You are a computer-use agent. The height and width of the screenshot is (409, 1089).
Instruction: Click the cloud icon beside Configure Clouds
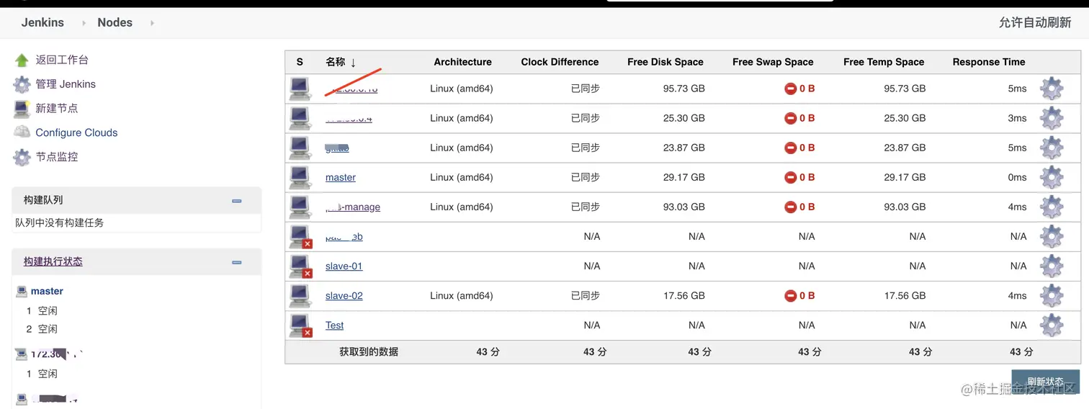coord(22,132)
